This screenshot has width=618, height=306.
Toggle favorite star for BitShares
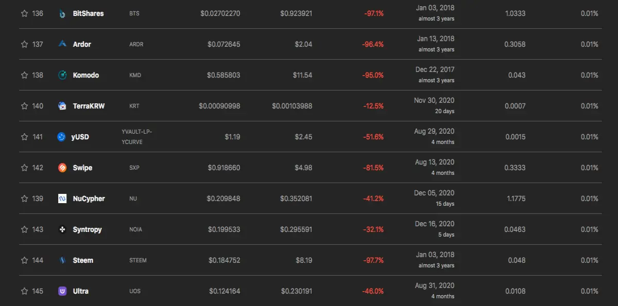tap(24, 13)
